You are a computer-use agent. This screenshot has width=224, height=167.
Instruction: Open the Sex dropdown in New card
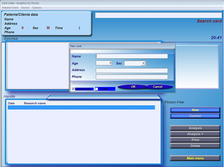click(x=143, y=63)
